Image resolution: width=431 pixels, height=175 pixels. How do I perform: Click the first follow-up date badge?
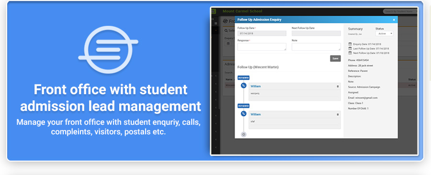pos(243,78)
